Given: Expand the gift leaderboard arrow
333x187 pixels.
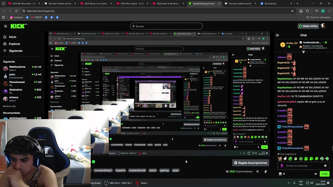Looking at the screenshot, I should (303, 52).
